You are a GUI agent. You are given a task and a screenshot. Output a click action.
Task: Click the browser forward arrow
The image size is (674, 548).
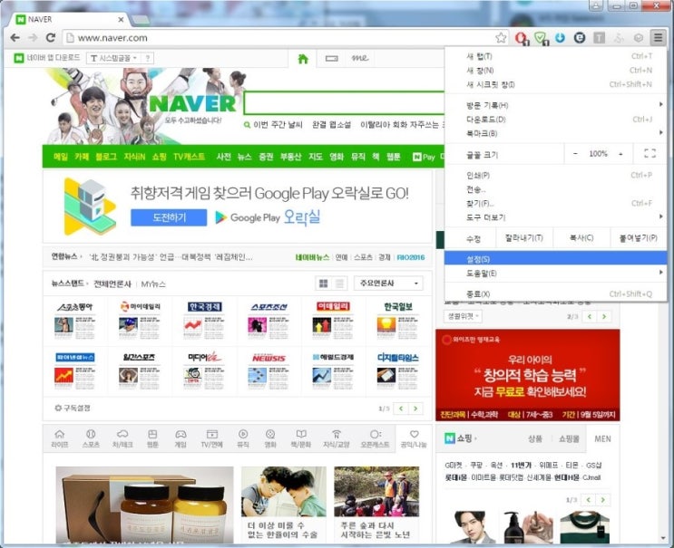point(33,38)
